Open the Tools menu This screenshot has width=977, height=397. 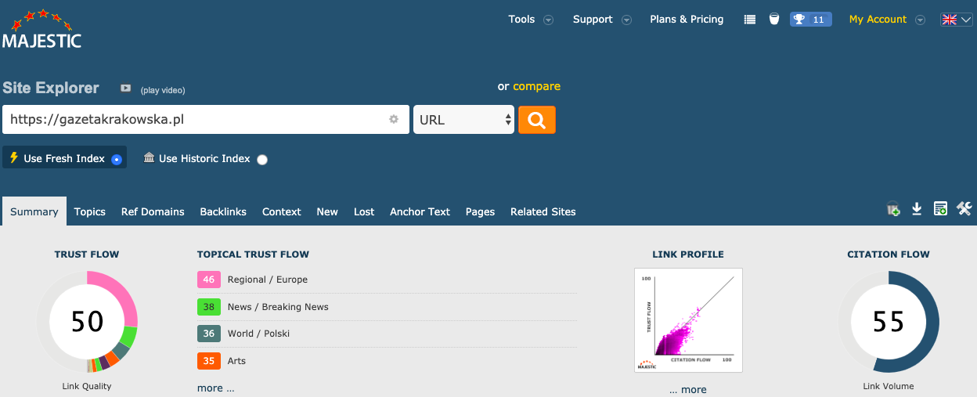coord(521,20)
